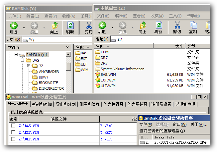
Task: Click Cut scissors icon in Z: window
Action: 177,25
